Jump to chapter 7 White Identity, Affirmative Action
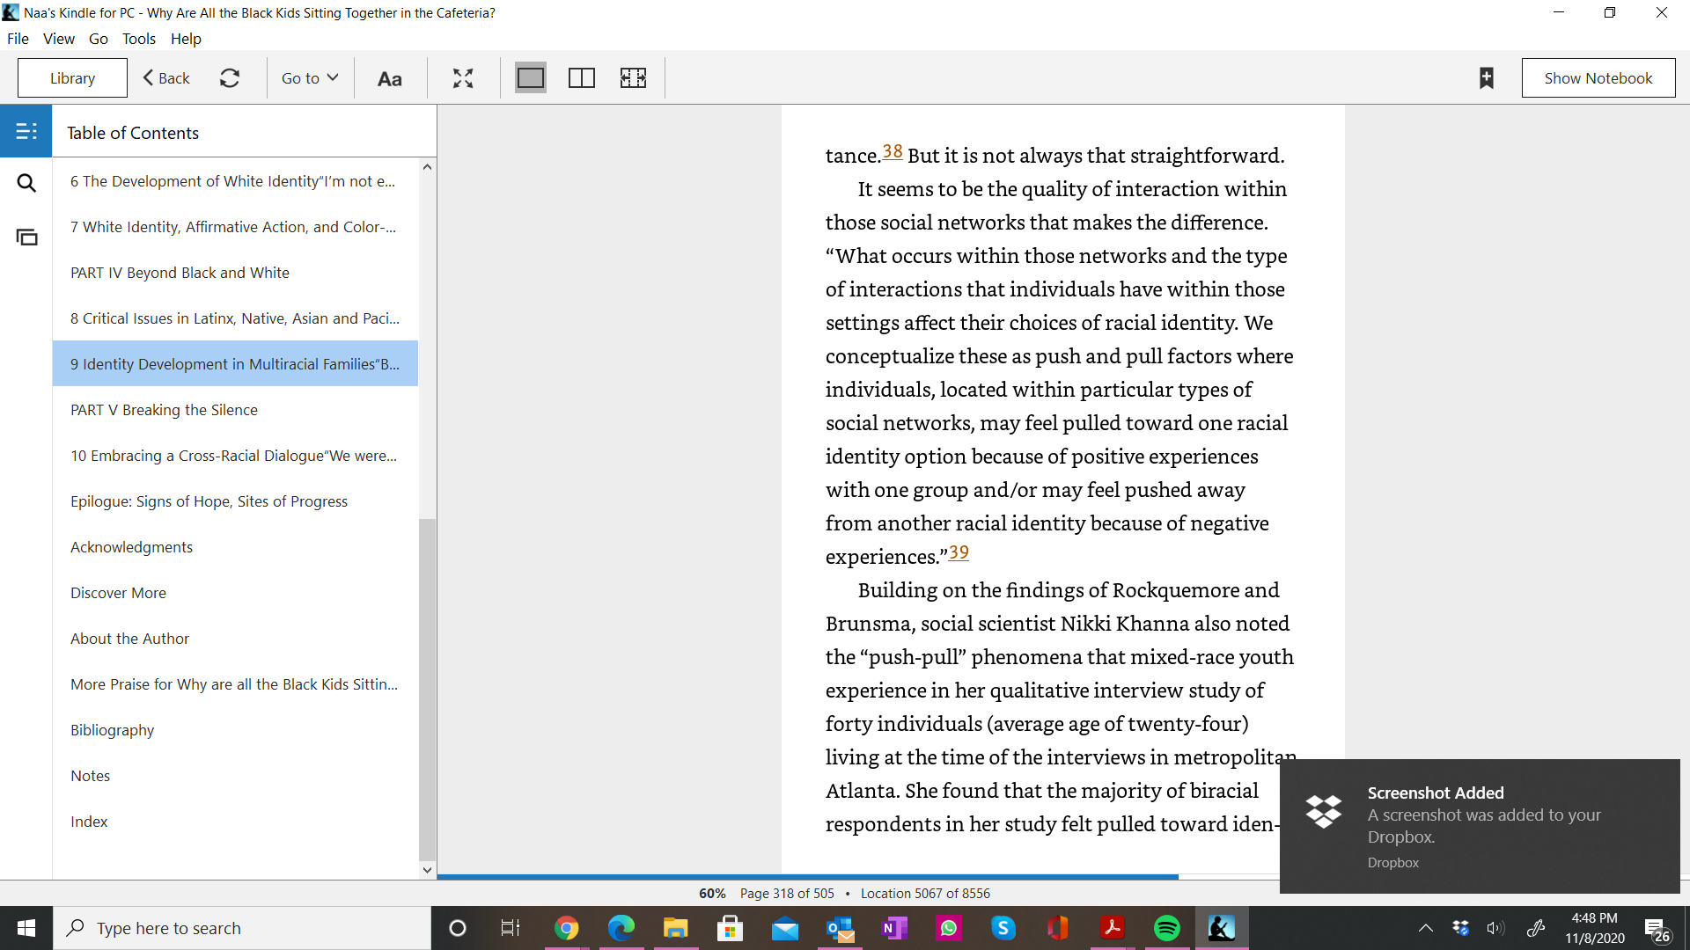Image resolution: width=1690 pixels, height=950 pixels. pyautogui.click(x=235, y=227)
